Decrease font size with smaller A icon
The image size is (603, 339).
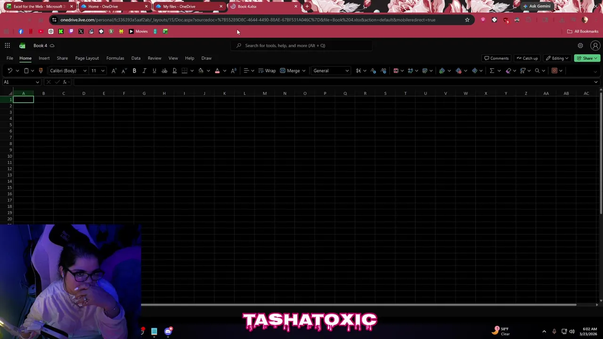click(124, 71)
